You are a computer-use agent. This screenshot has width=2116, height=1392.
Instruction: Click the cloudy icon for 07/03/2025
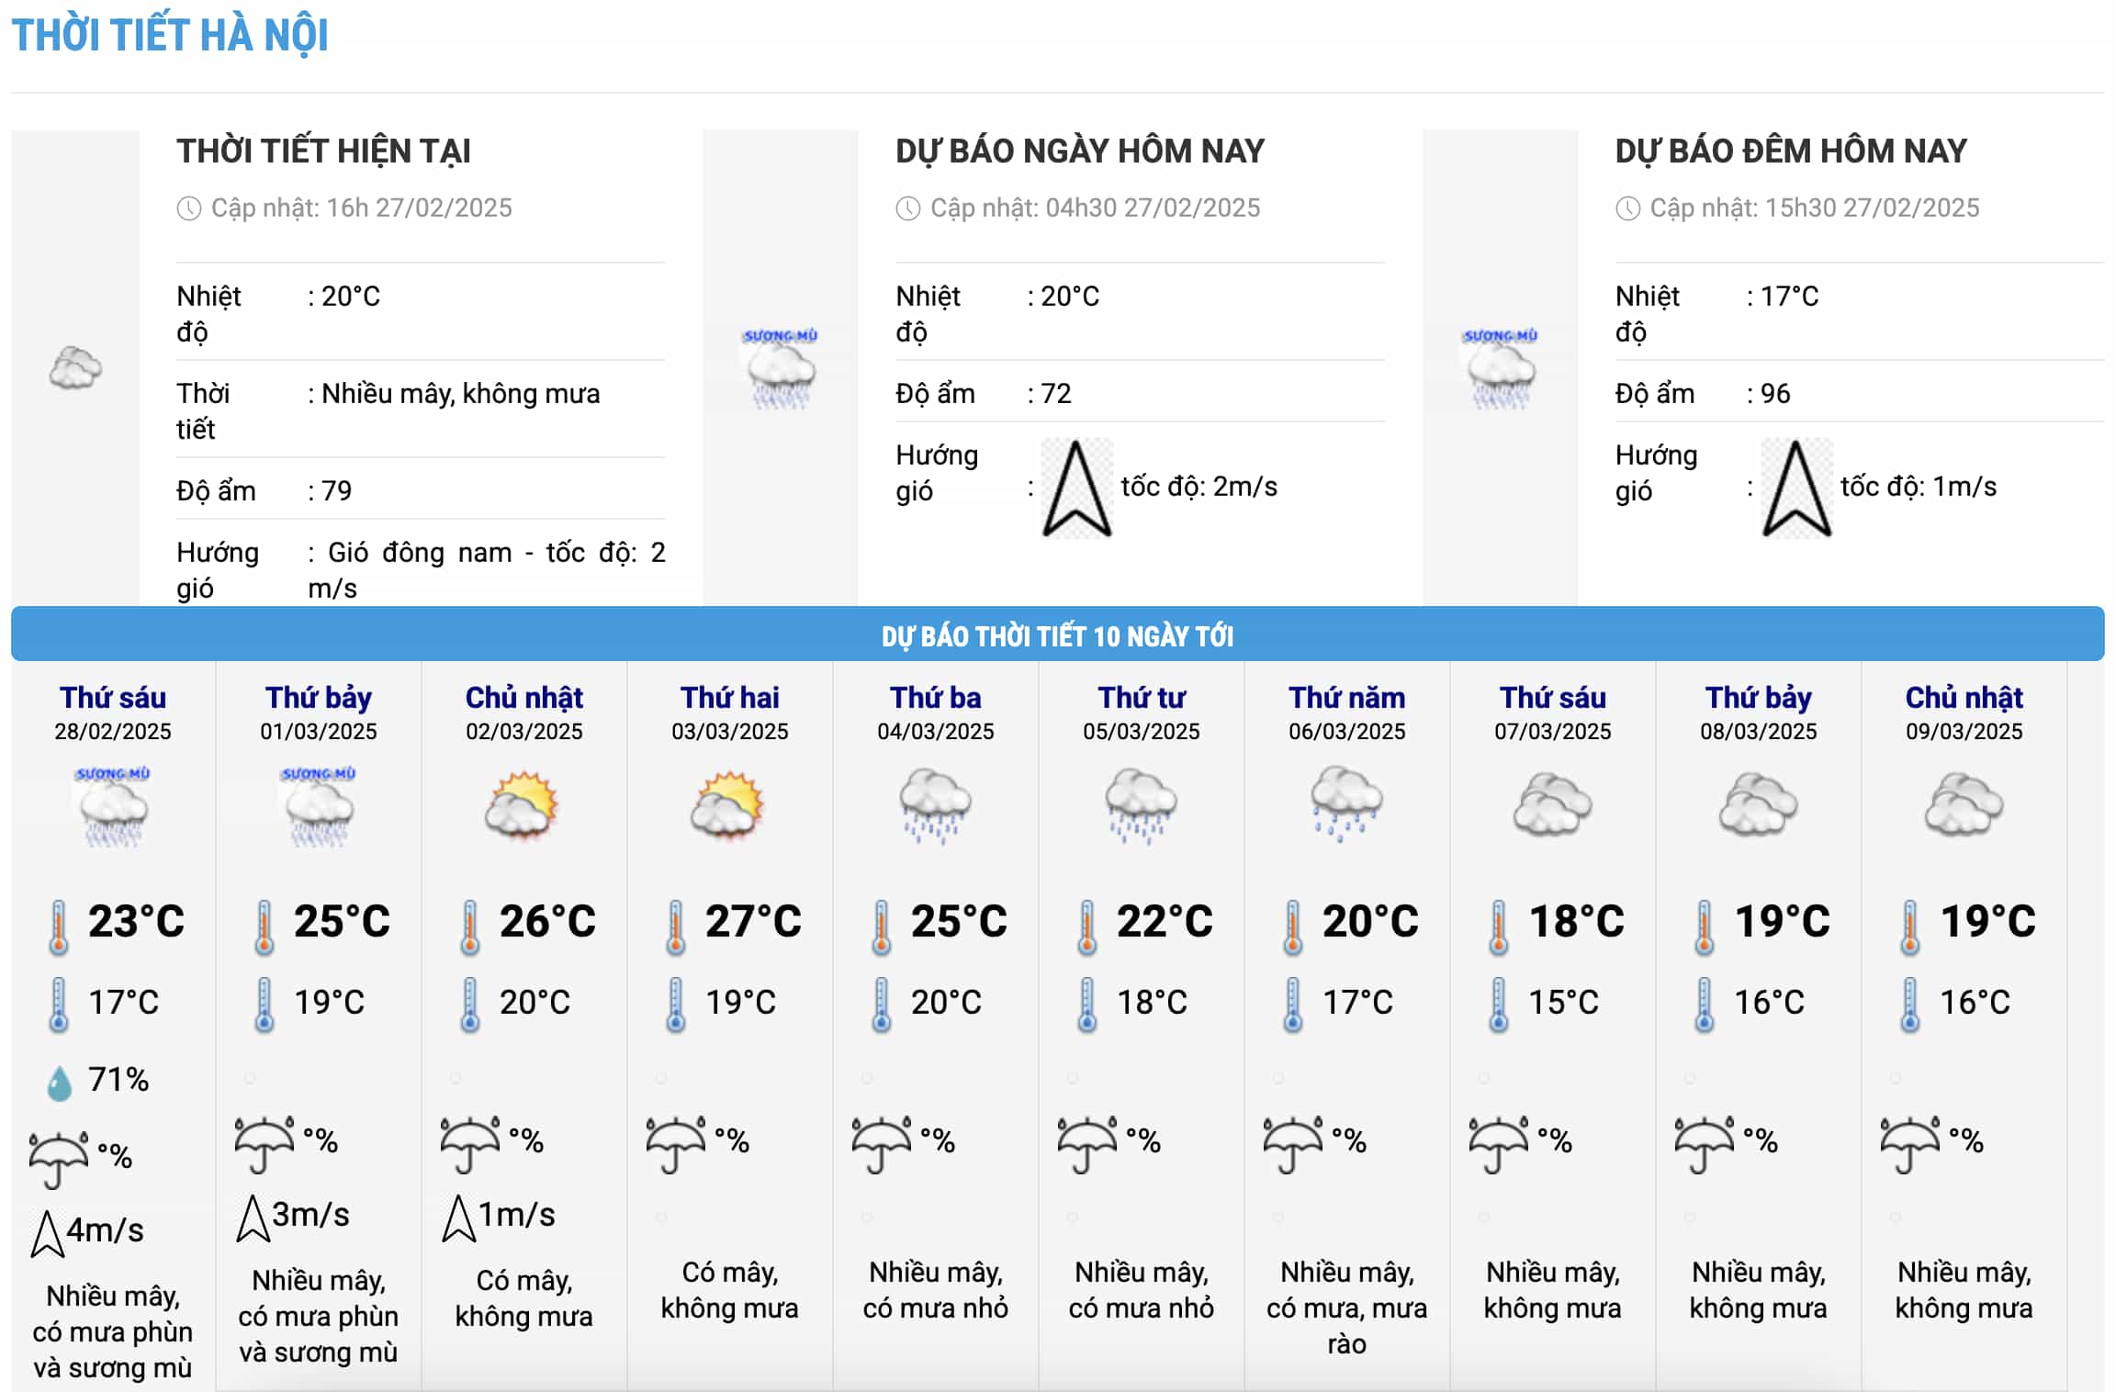pos(1552,805)
